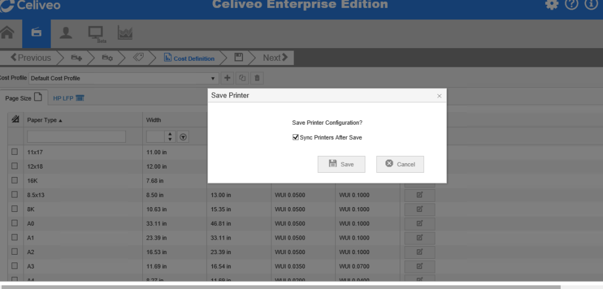The width and height of the screenshot is (603, 289).
Task: Select the A2 row checkbox
Action: pos(14,252)
